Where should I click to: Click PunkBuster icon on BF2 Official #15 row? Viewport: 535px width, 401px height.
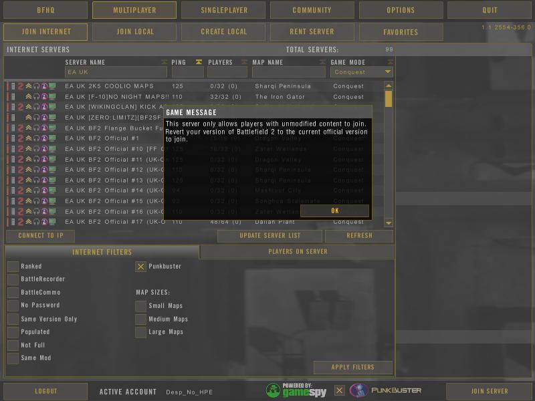pos(44,201)
